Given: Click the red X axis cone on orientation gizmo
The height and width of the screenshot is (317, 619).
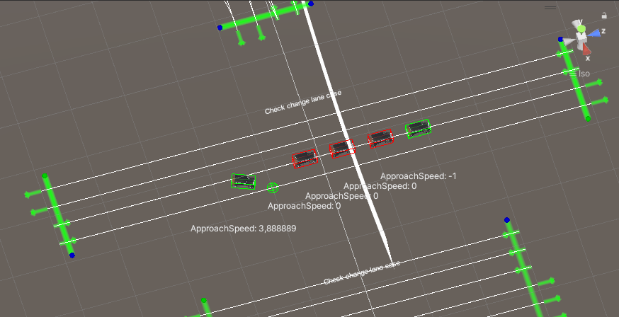Looking at the screenshot, I should coord(586,50).
